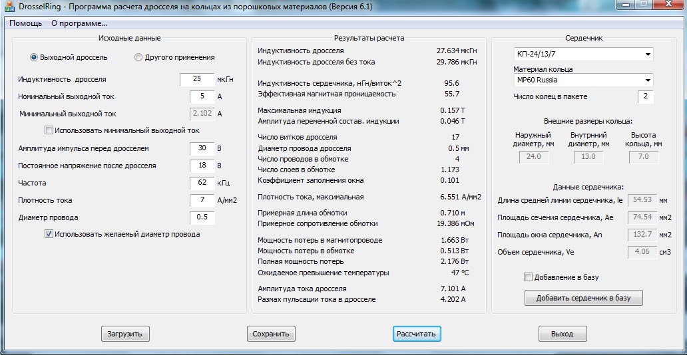
Task: Click the Загрузить button
Action: coord(125,334)
